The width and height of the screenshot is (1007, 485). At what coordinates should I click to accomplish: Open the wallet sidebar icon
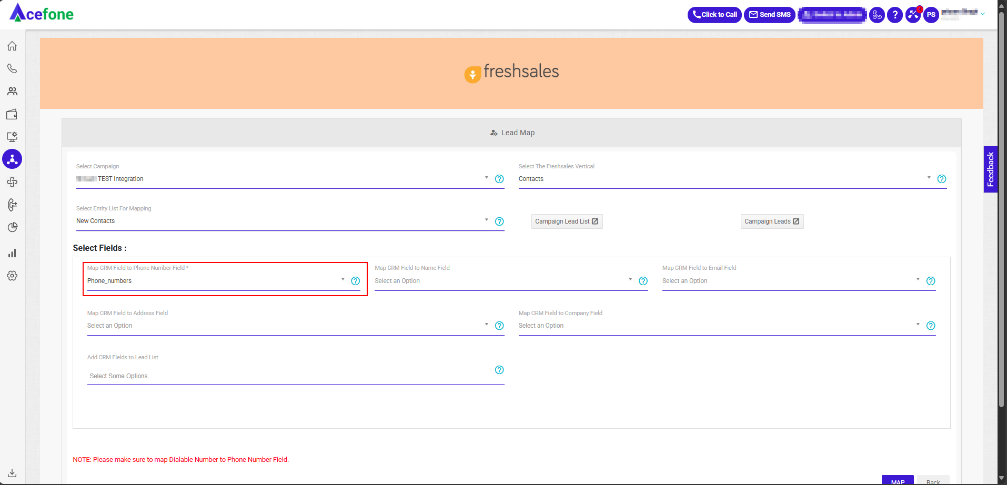[x=12, y=114]
